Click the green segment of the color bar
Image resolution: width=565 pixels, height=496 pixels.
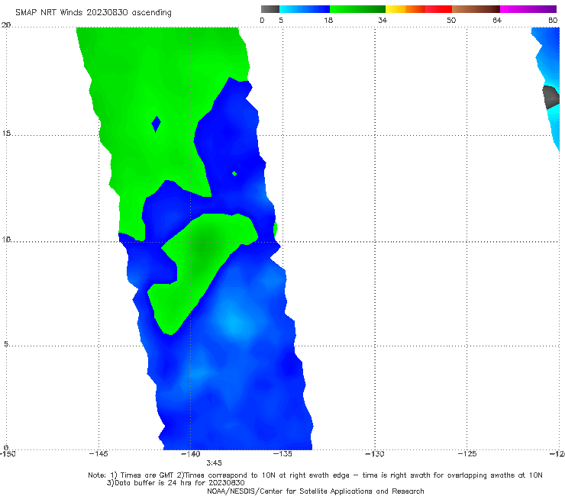tap(357, 9)
